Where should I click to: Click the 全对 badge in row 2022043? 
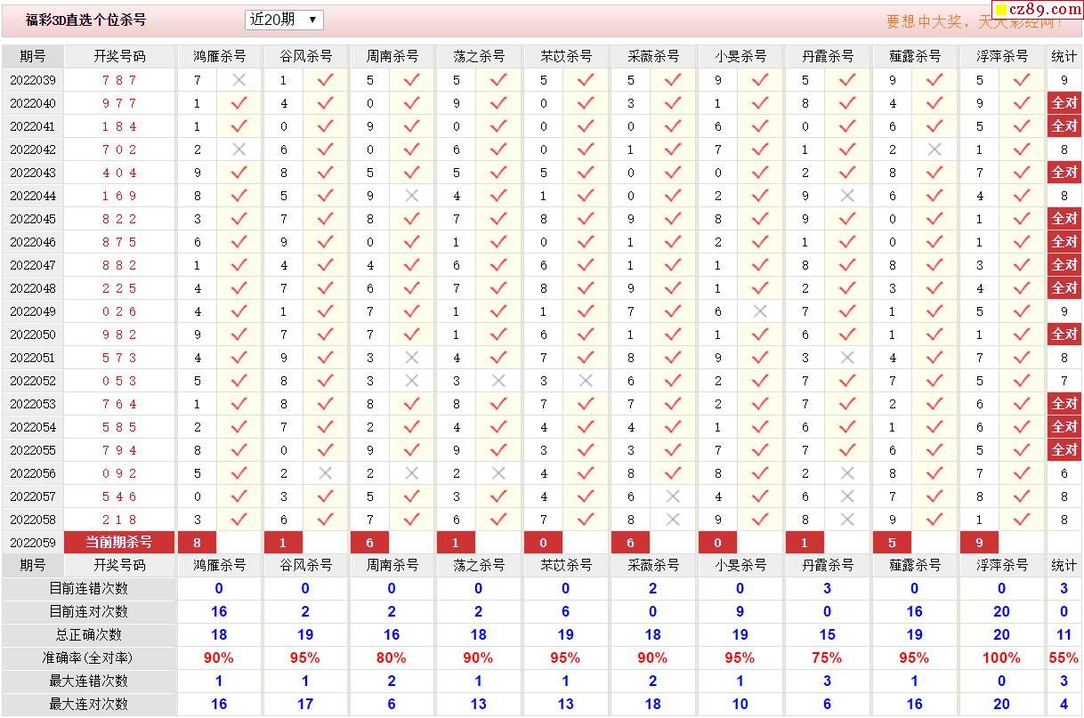tap(1064, 173)
